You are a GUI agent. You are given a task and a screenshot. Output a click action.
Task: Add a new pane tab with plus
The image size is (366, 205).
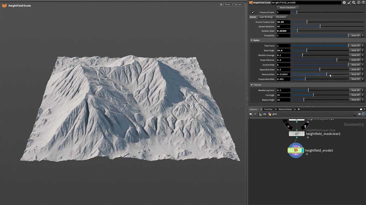pos(299,109)
